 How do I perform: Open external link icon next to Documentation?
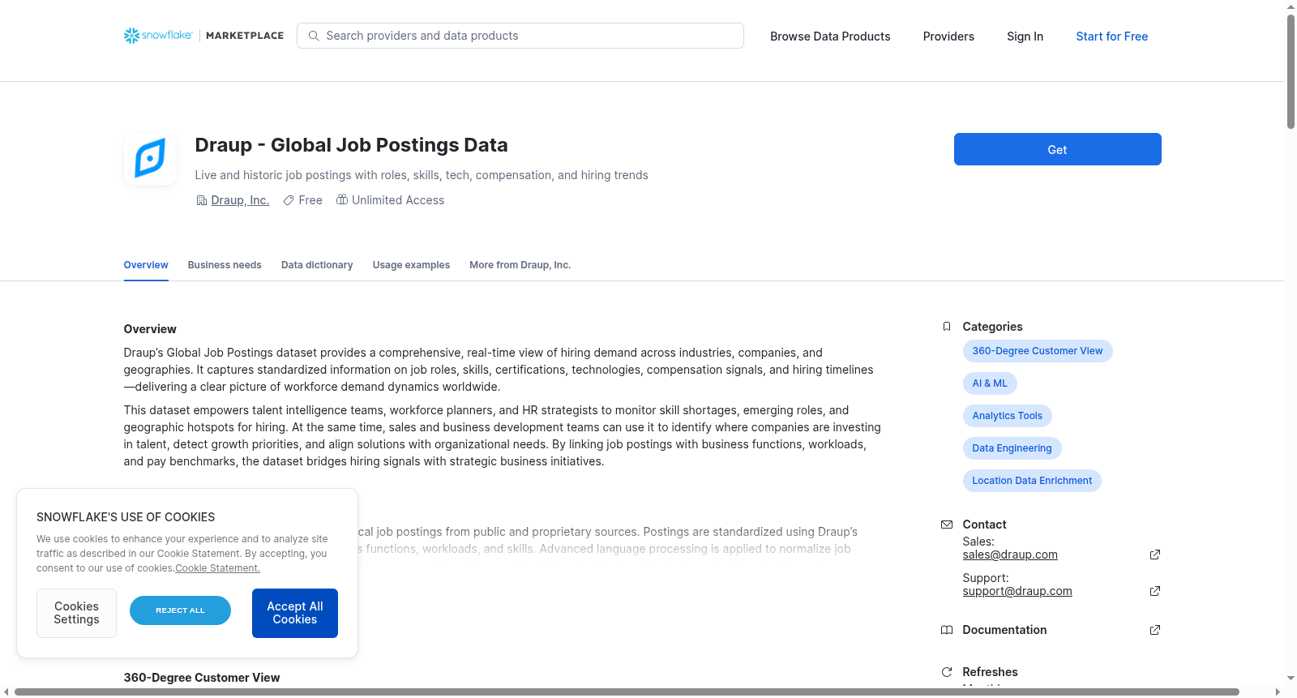pos(1155,630)
